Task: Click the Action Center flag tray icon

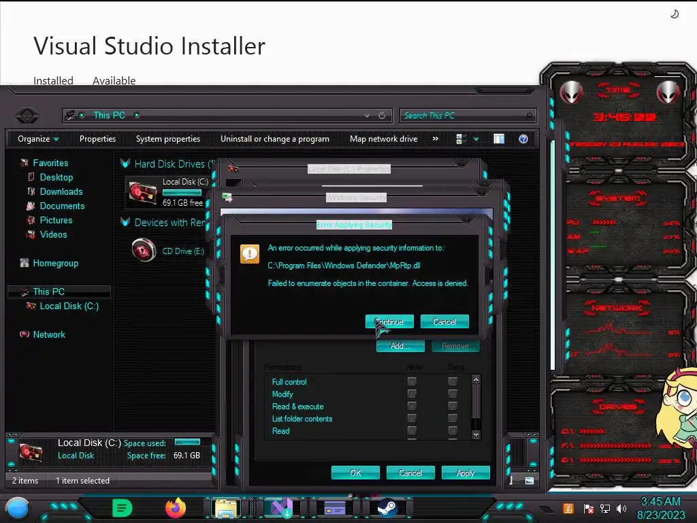Action: [589, 508]
